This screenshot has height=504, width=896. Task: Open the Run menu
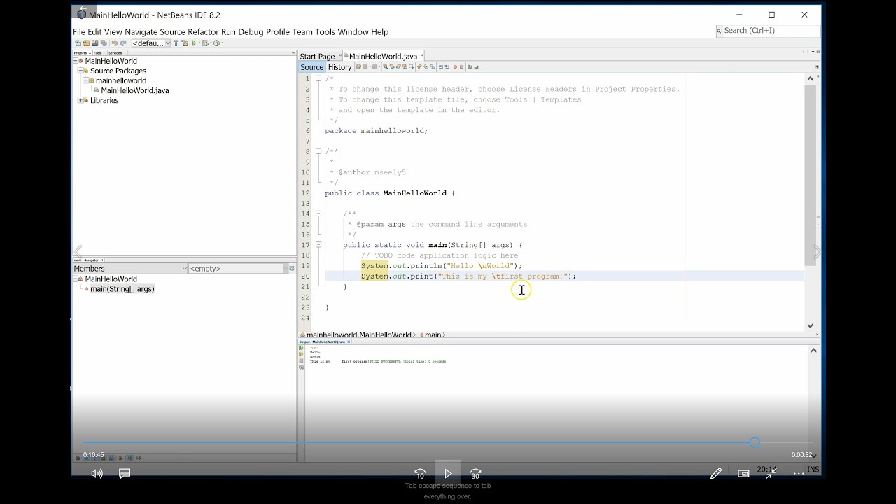[x=229, y=31]
